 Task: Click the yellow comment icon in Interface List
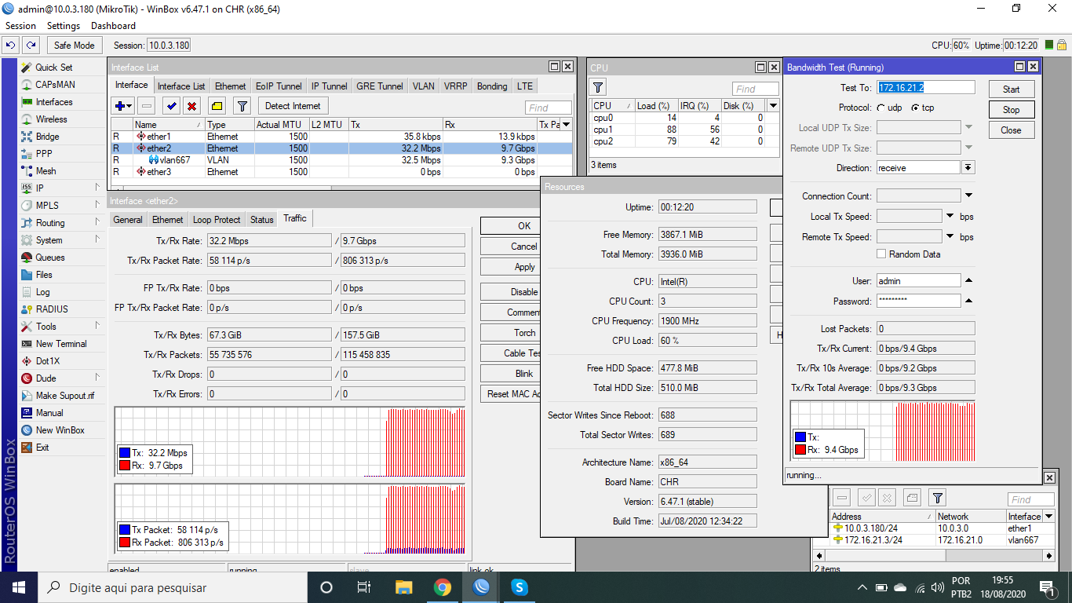(x=217, y=106)
